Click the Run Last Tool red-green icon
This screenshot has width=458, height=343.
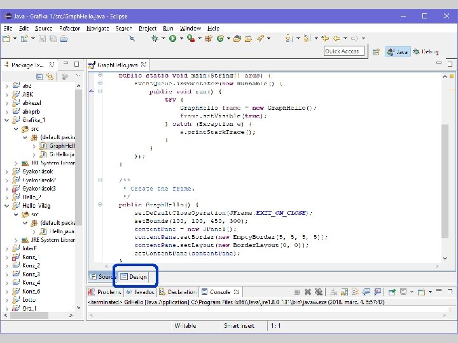pyautogui.click(x=191, y=38)
